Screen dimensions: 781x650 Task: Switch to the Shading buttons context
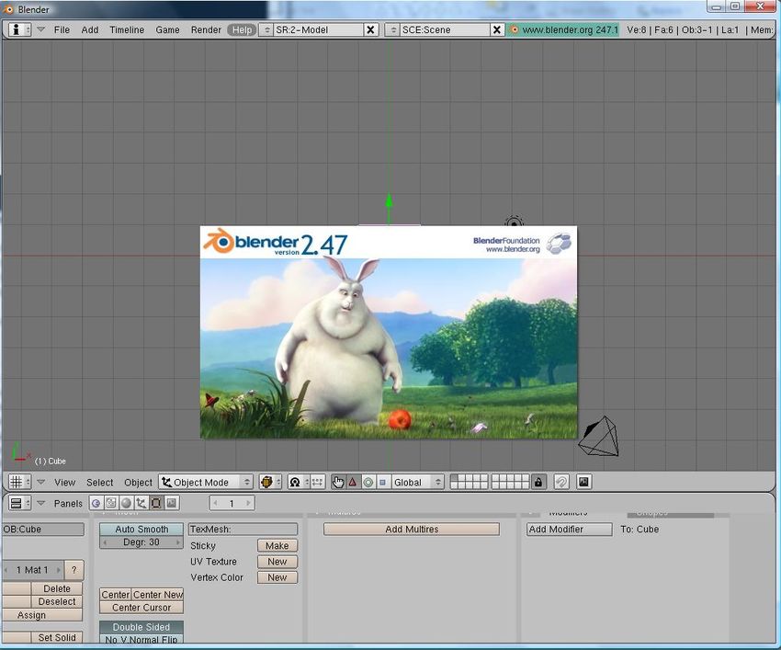coord(126,503)
